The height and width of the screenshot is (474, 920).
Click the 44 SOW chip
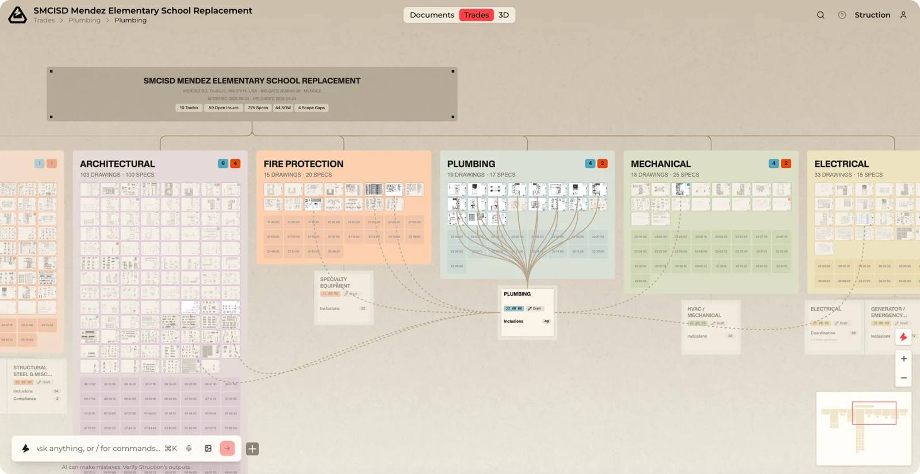point(283,108)
